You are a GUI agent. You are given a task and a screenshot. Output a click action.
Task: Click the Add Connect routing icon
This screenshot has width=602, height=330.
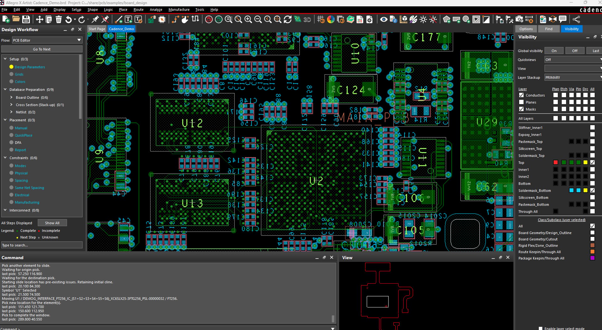[175, 19]
